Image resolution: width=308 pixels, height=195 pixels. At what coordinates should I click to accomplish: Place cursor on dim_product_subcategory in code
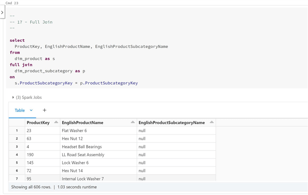click(x=44, y=71)
